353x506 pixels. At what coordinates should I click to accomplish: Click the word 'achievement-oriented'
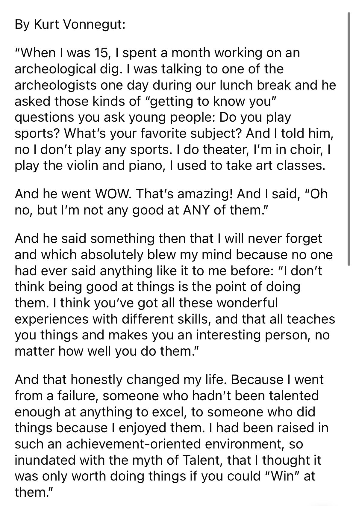133,444
